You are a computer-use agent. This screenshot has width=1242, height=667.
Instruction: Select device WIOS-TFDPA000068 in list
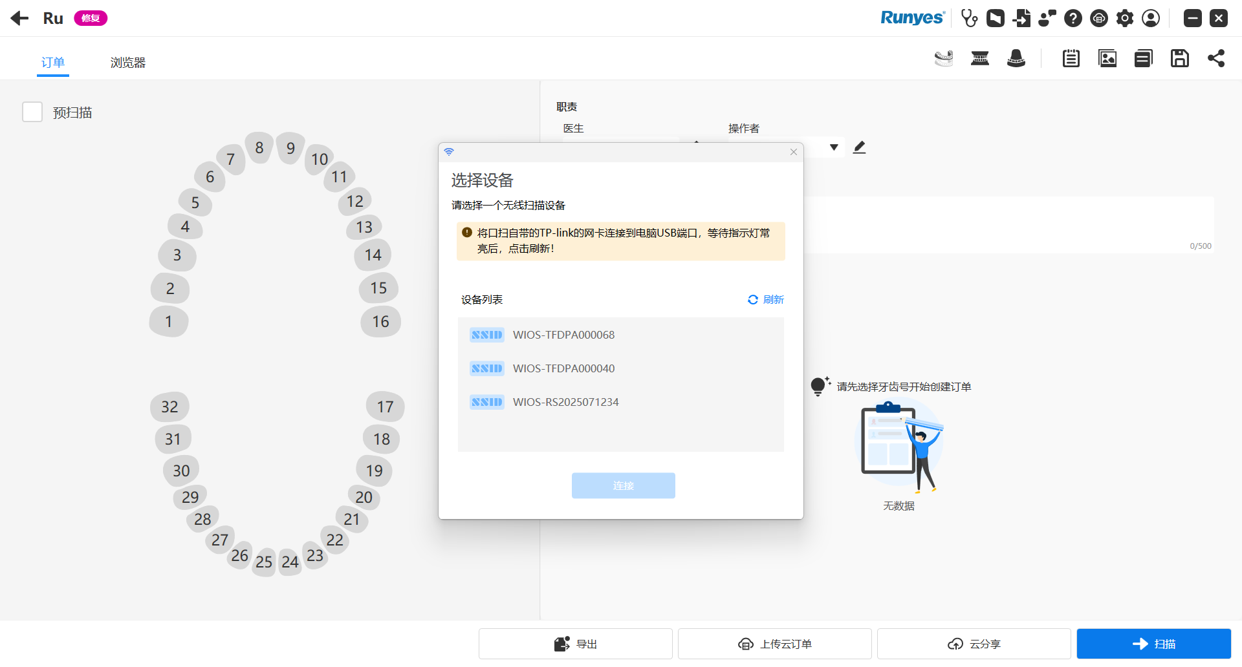563,335
